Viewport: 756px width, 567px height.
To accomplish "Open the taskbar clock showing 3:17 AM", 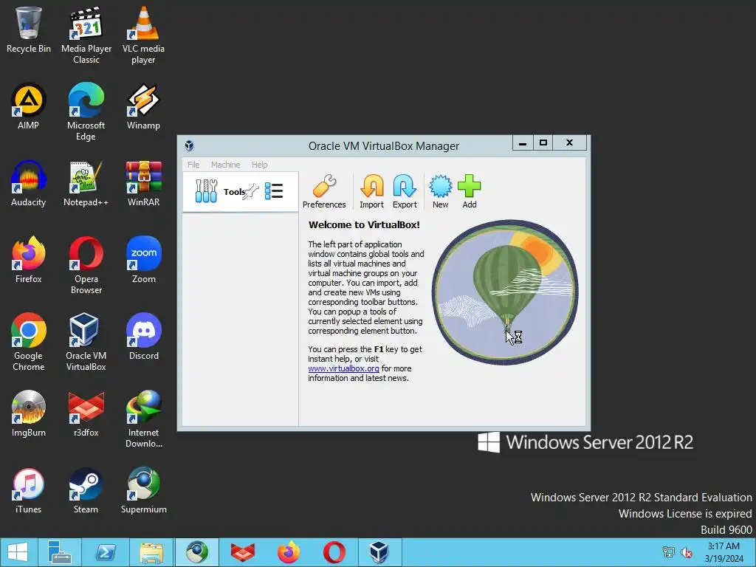I will click(724, 552).
